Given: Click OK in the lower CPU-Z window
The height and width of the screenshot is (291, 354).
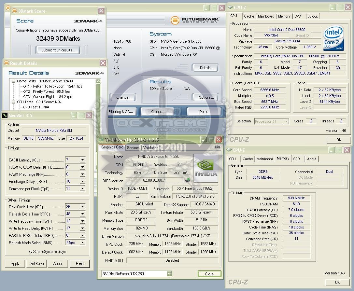Looking at the screenshot, I should pos(337,282).
